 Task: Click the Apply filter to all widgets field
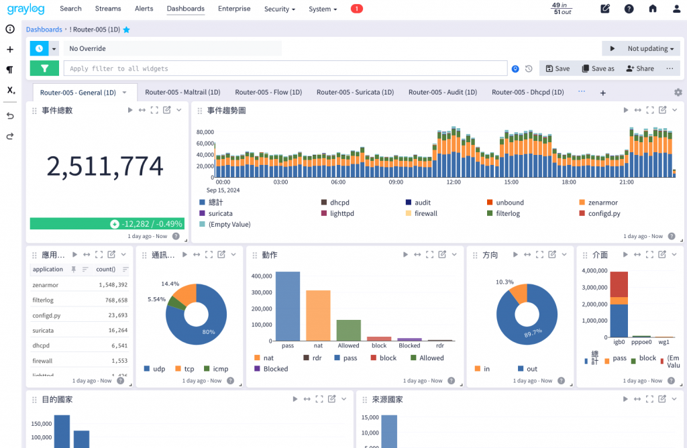[x=285, y=68]
